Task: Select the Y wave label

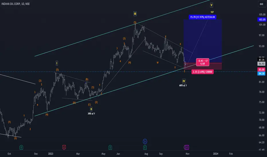Action: coord(175,68)
